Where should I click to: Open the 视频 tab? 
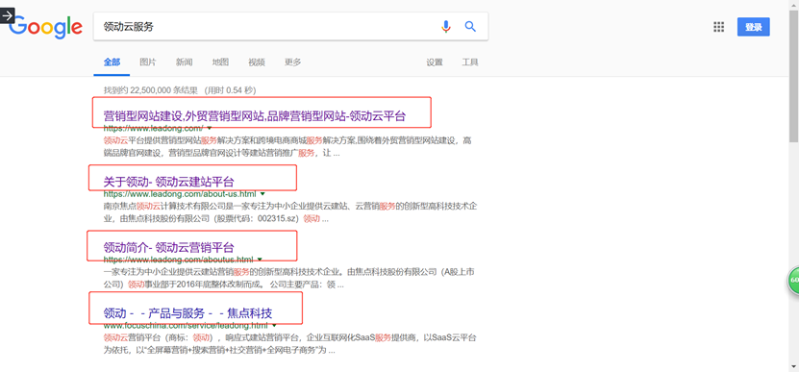[257, 62]
